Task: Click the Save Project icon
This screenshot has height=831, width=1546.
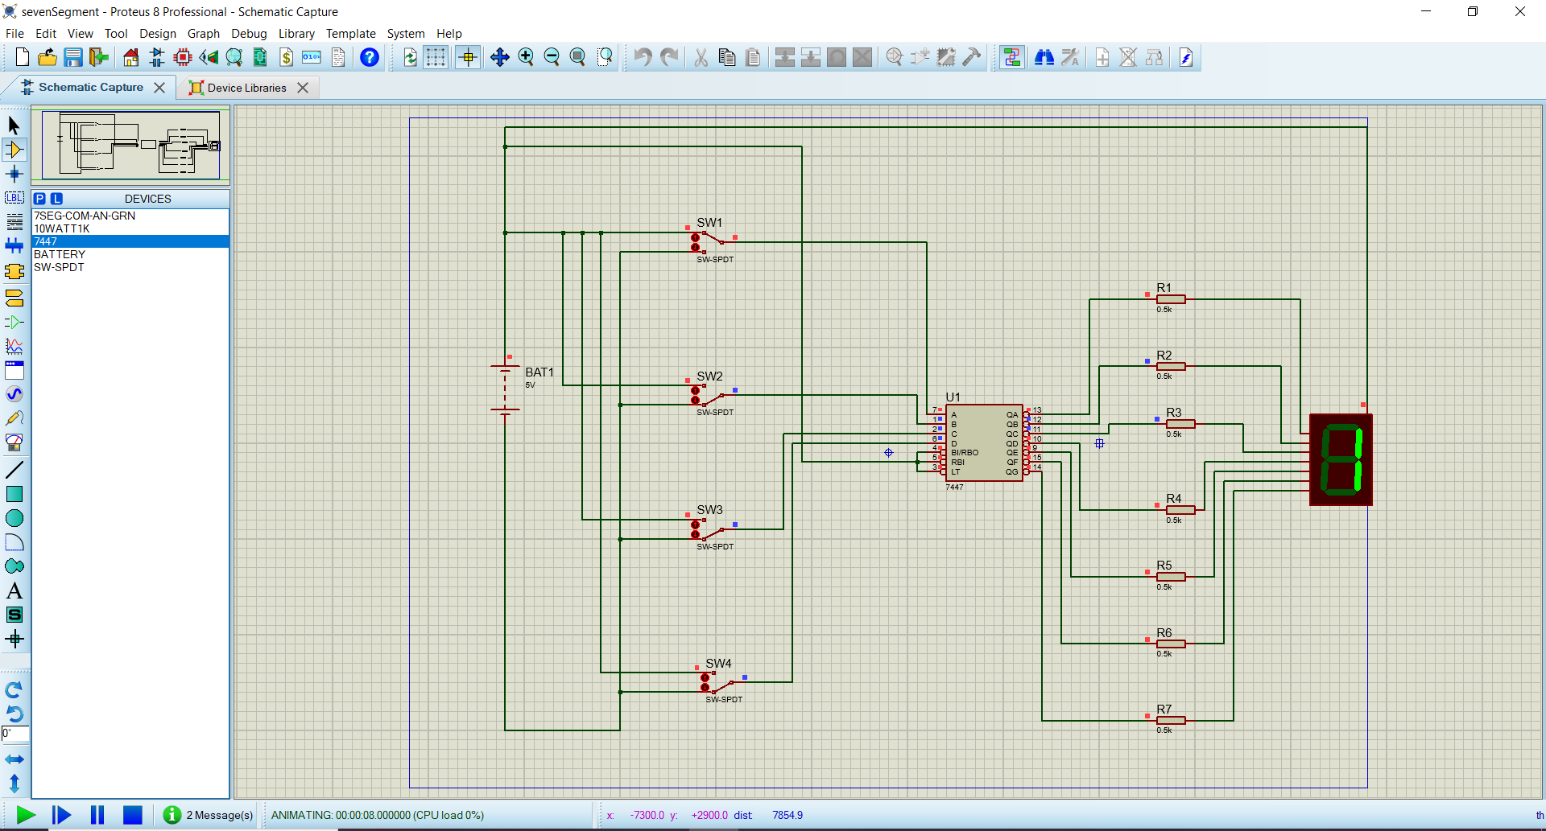Action: pos(73,57)
